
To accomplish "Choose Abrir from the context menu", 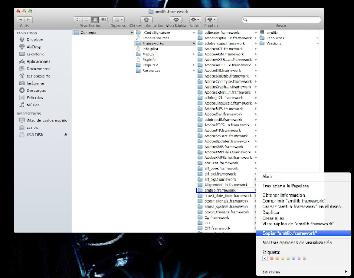I will (x=303, y=176).
